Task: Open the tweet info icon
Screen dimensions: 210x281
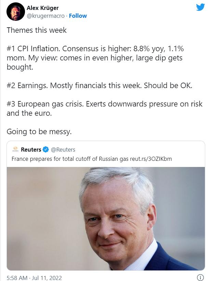Action: coord(201,277)
